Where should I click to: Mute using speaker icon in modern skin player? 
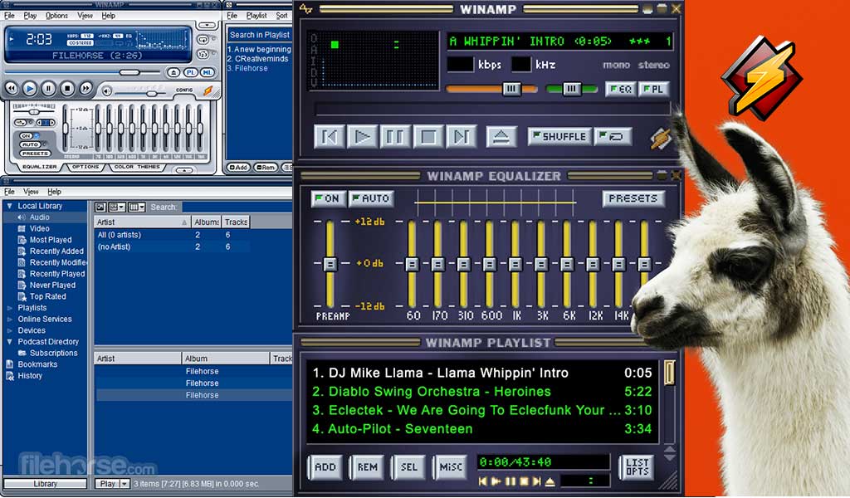pos(107,91)
